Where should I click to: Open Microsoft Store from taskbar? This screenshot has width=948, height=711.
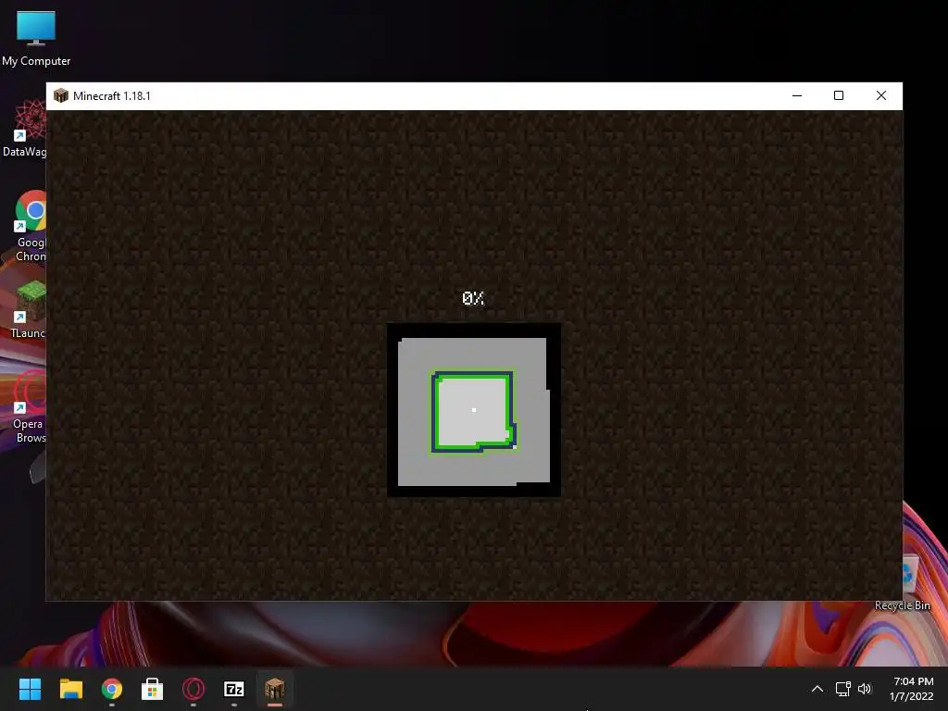(153, 689)
